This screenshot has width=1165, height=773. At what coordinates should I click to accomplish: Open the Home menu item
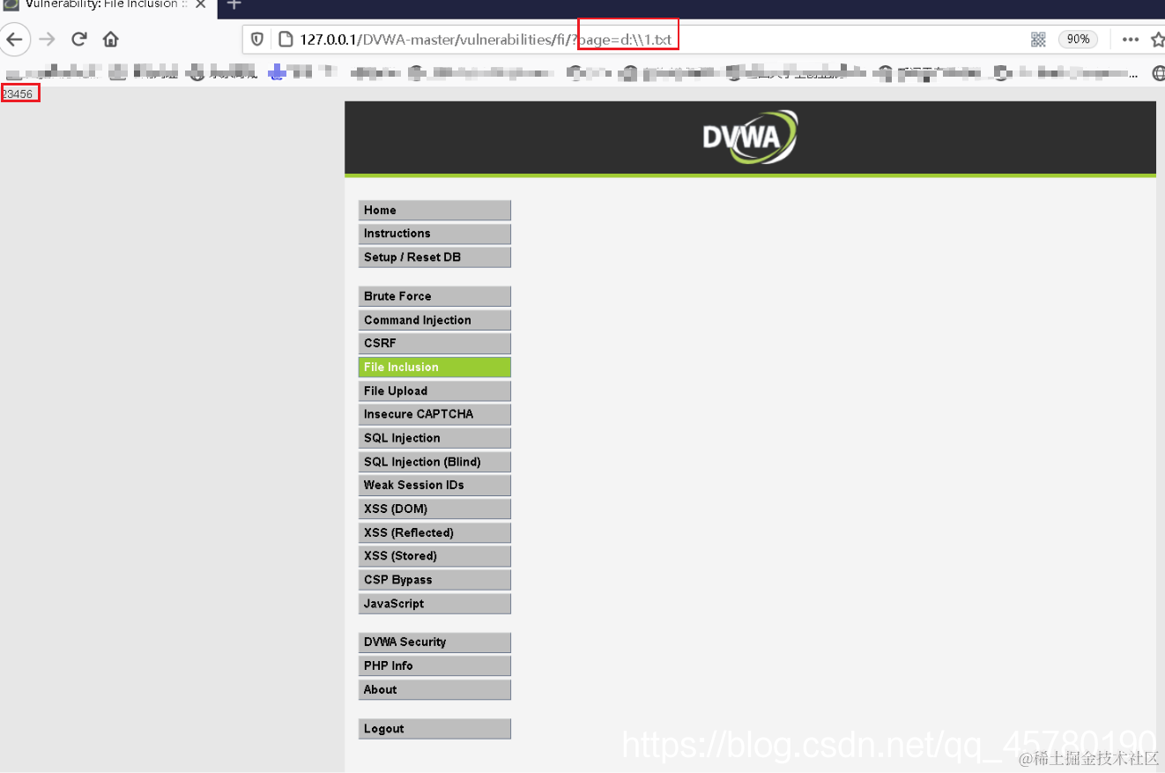point(434,210)
